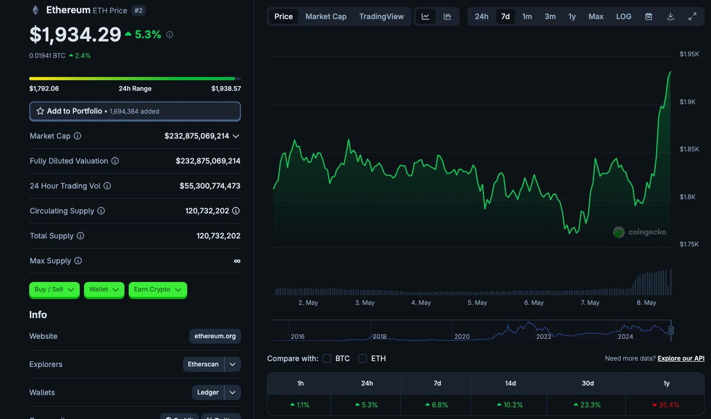Image resolution: width=711 pixels, height=419 pixels.
Task: Open the Ledger wallet link
Action: 208,392
